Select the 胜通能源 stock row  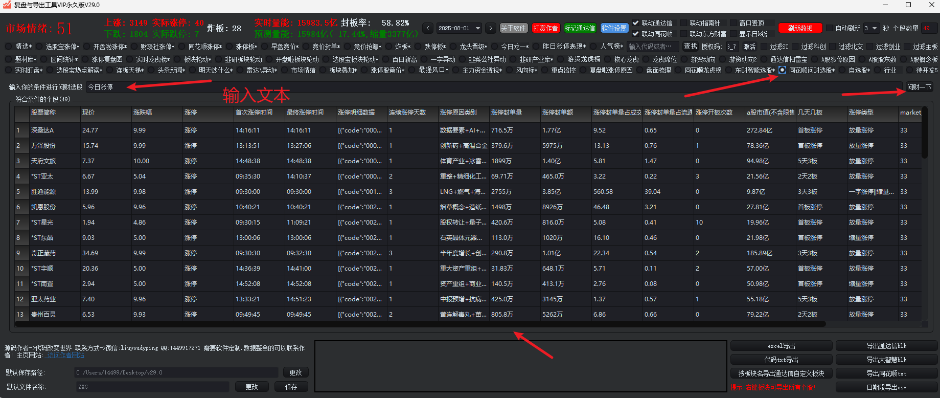(468, 192)
